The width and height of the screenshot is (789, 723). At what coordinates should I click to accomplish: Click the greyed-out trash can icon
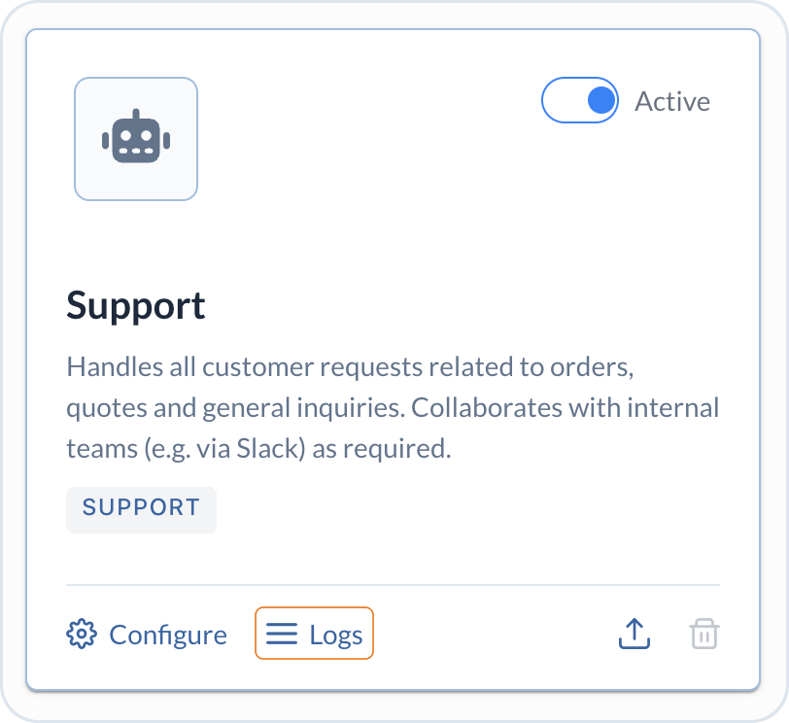[703, 634]
